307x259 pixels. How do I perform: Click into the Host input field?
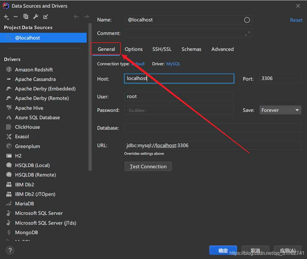coord(179,78)
